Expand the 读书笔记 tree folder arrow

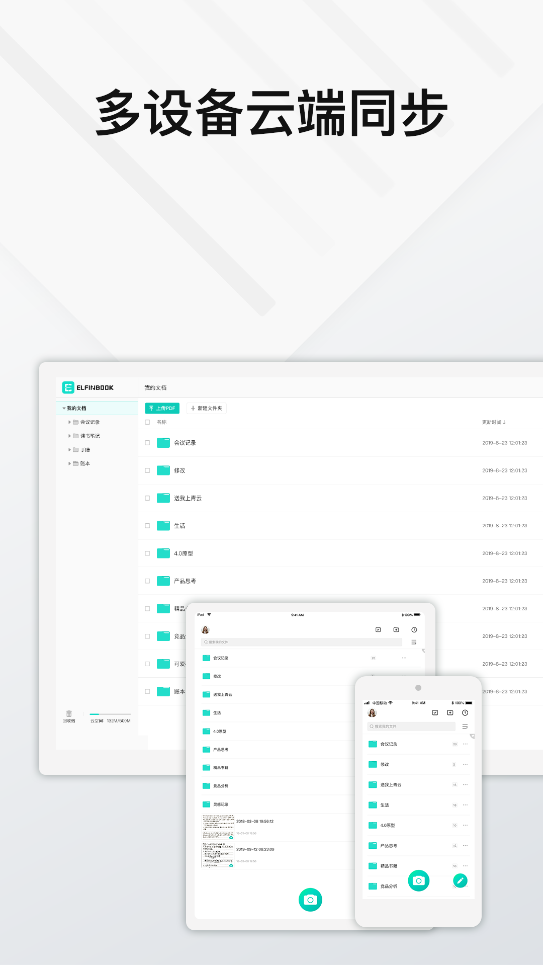(x=69, y=436)
